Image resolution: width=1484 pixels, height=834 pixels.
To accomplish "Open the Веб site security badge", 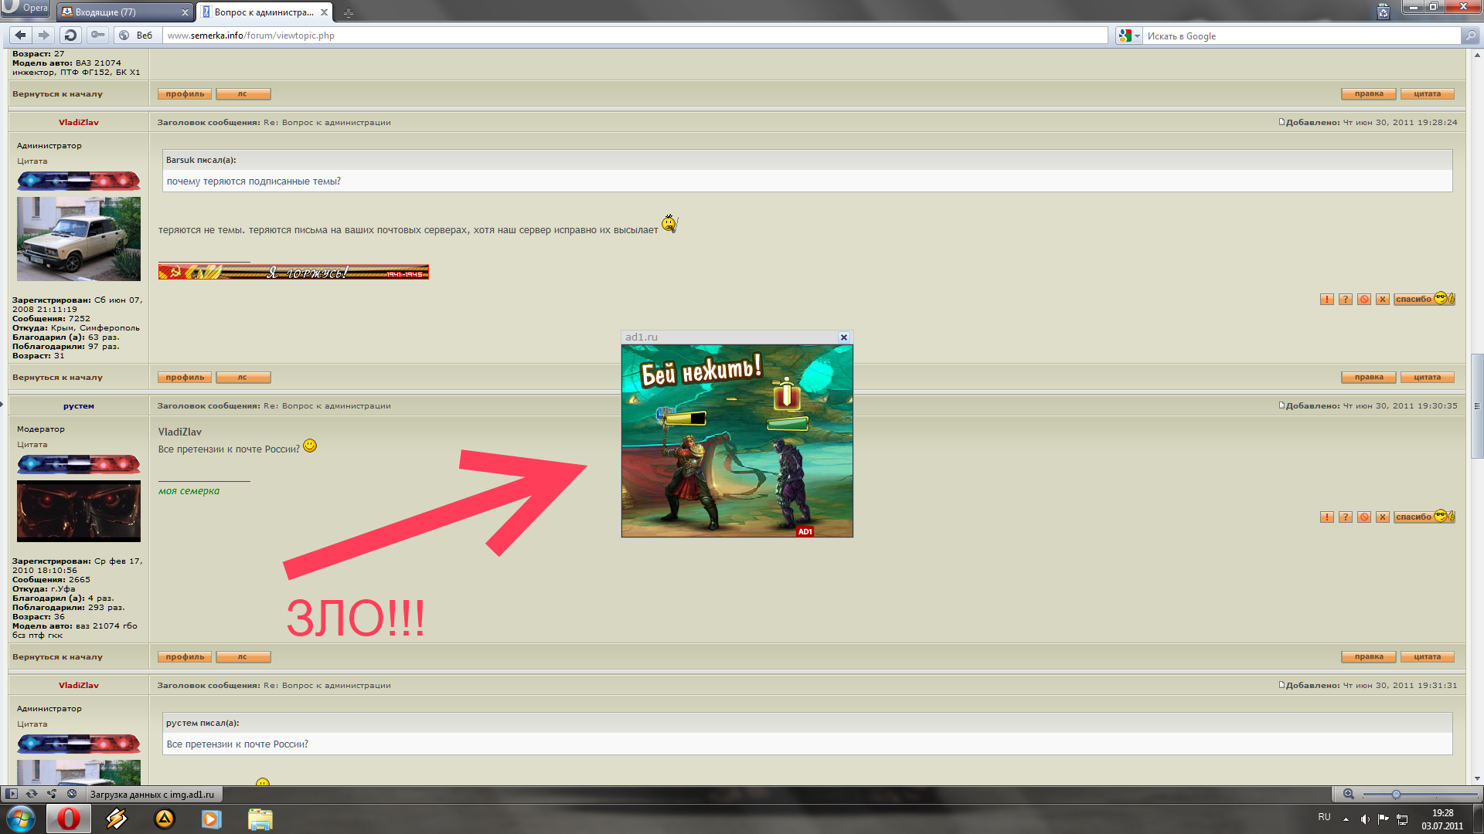I will point(137,36).
